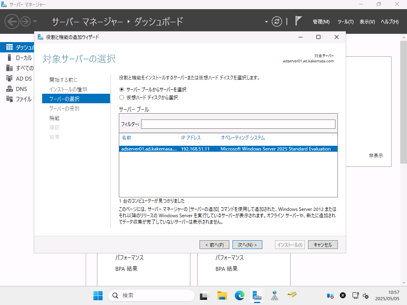Click the muted volume tray icon
This screenshot has width=407, height=305.
tap(366, 295)
